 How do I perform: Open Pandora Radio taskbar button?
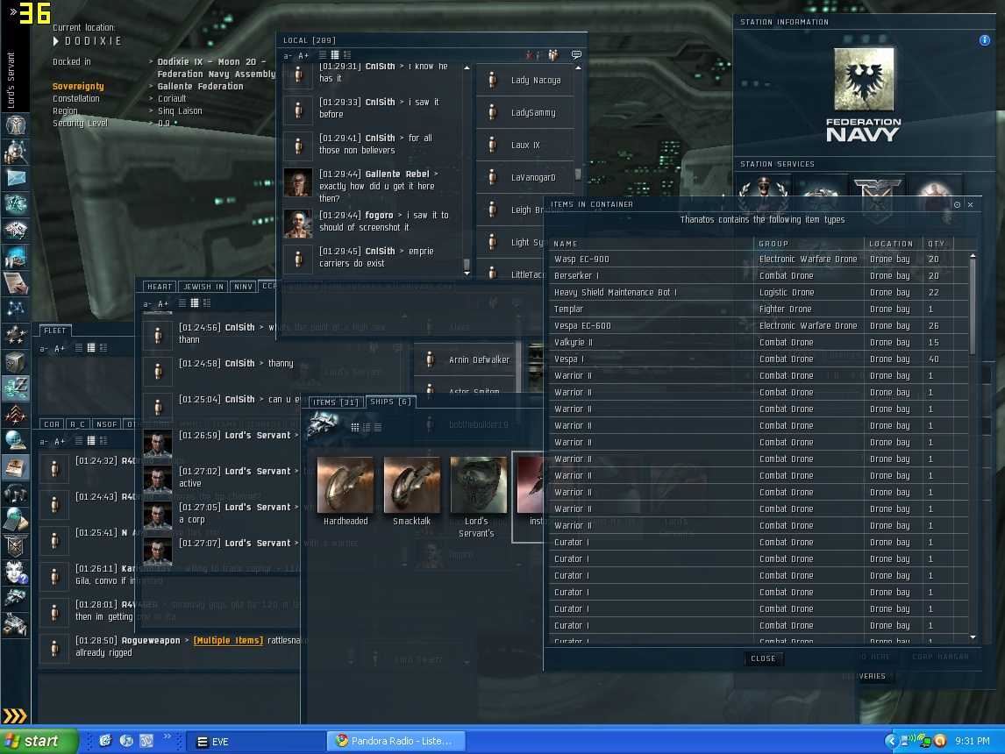click(x=396, y=741)
